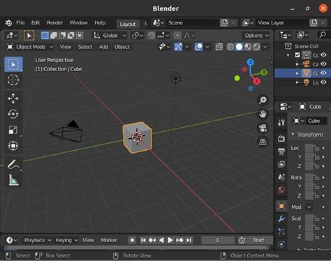Toggle show gizmo button in header
Screen dimensions: 331x261
[178, 47]
